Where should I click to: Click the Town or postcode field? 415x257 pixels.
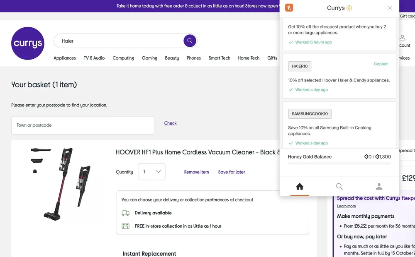(83, 125)
